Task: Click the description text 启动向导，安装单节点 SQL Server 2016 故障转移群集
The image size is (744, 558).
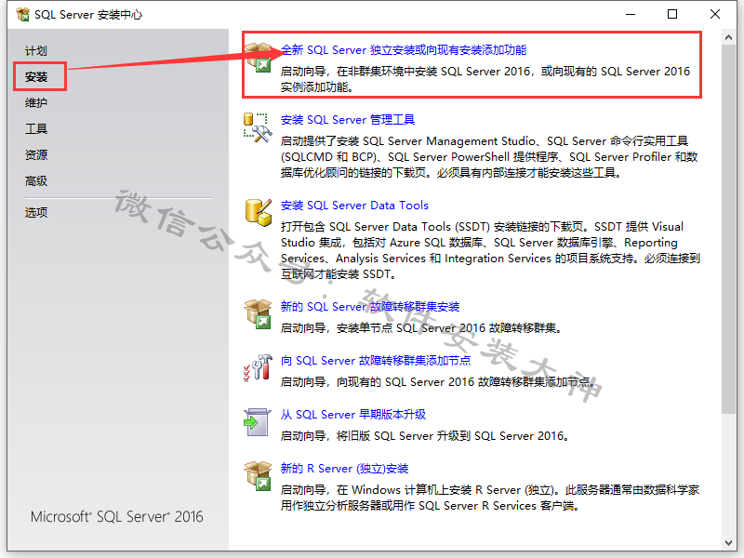Action: point(421,328)
